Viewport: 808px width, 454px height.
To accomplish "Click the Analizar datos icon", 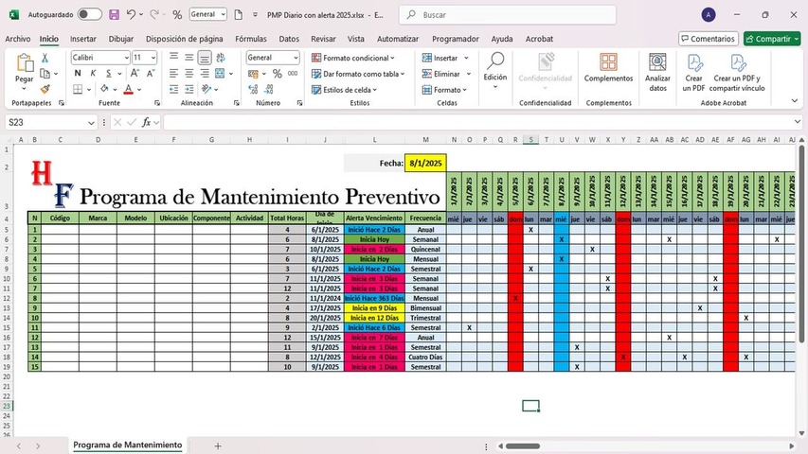I will pos(657,62).
